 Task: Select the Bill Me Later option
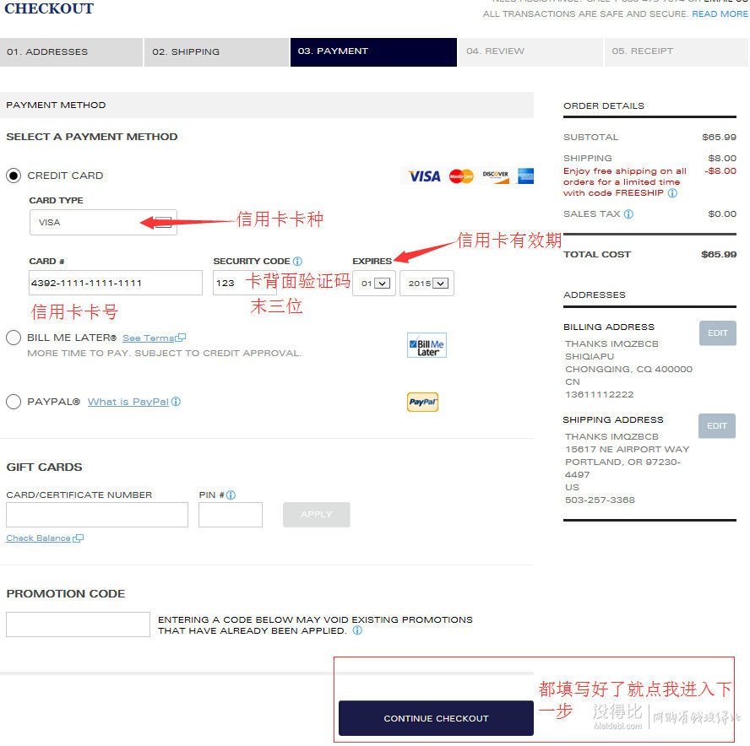pyautogui.click(x=14, y=338)
